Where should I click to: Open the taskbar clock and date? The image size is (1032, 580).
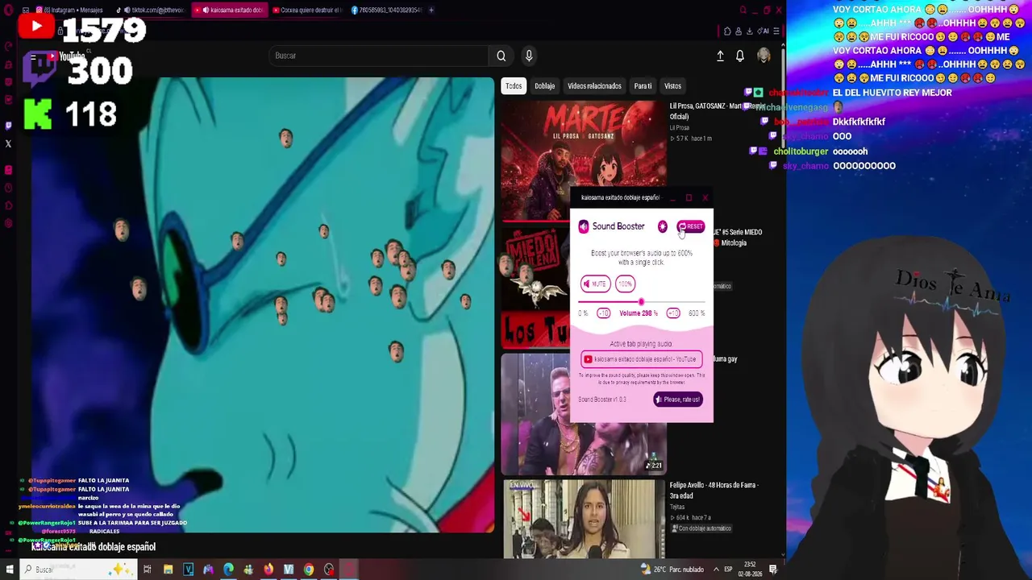(750, 570)
